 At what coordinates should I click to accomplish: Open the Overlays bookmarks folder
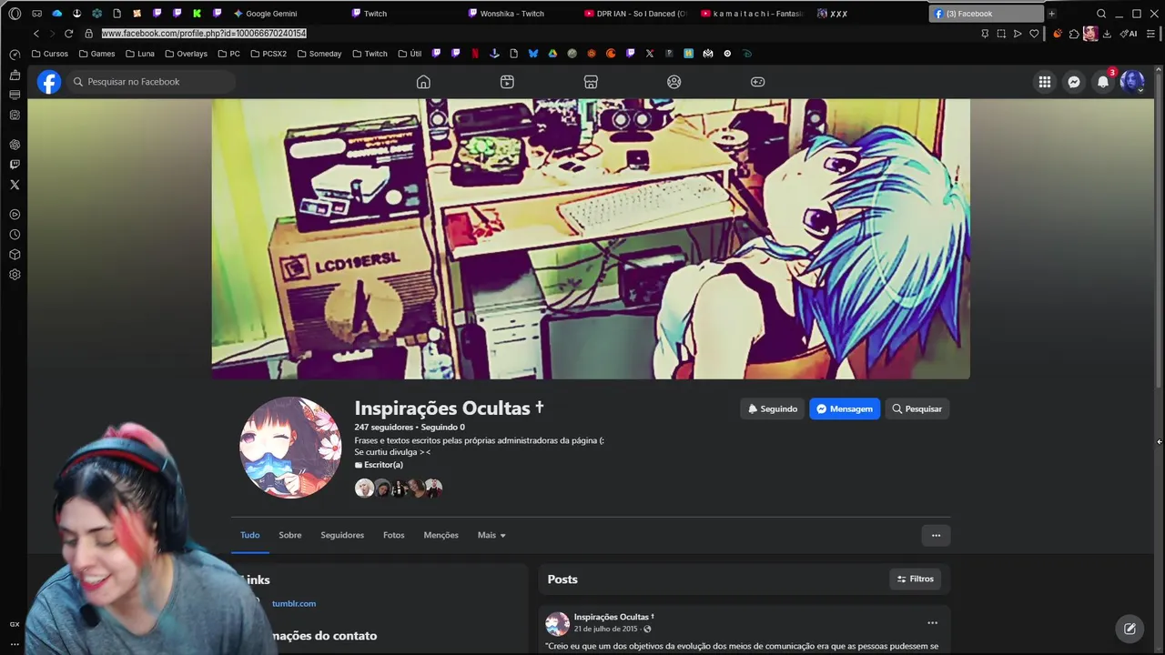[186, 54]
